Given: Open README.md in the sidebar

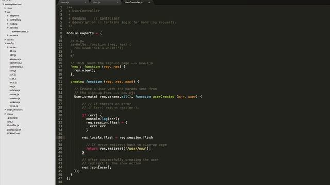Looking at the screenshot, I should 13,133.
